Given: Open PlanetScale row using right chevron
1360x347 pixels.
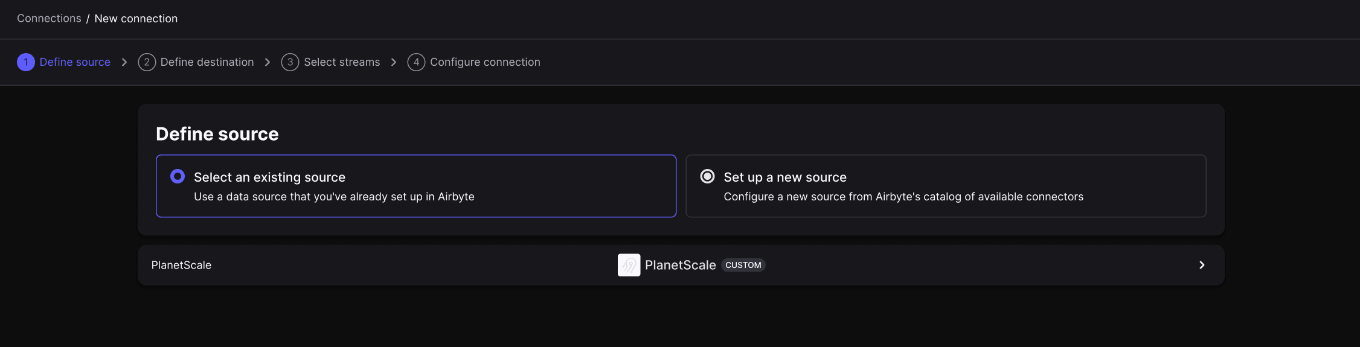Looking at the screenshot, I should (x=1202, y=265).
